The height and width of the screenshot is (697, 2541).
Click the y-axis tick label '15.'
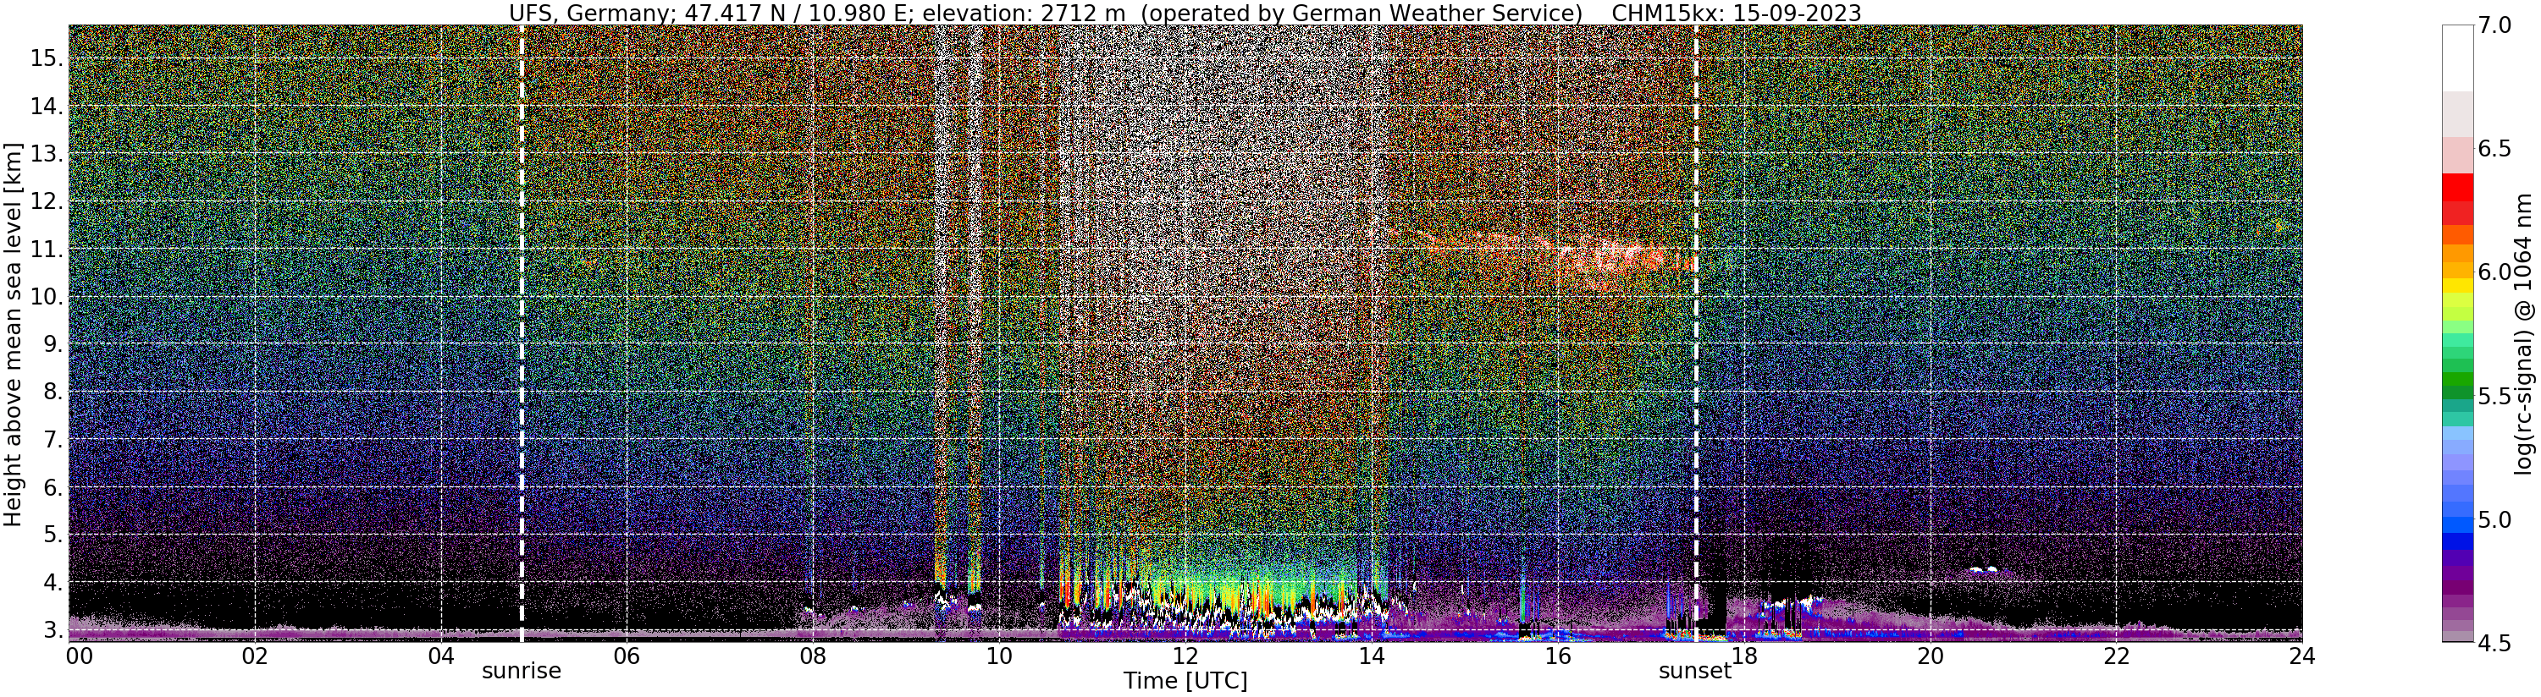(47, 59)
